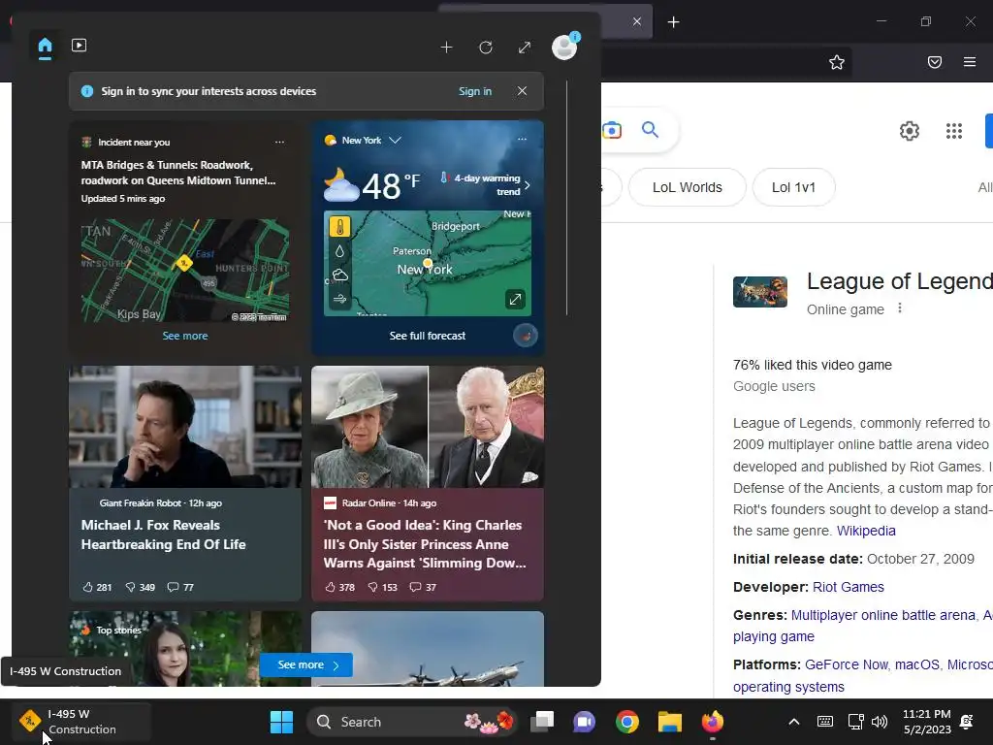Screen dimensions: 993x745
Task: Open the Windows Start menu
Action: point(281,722)
